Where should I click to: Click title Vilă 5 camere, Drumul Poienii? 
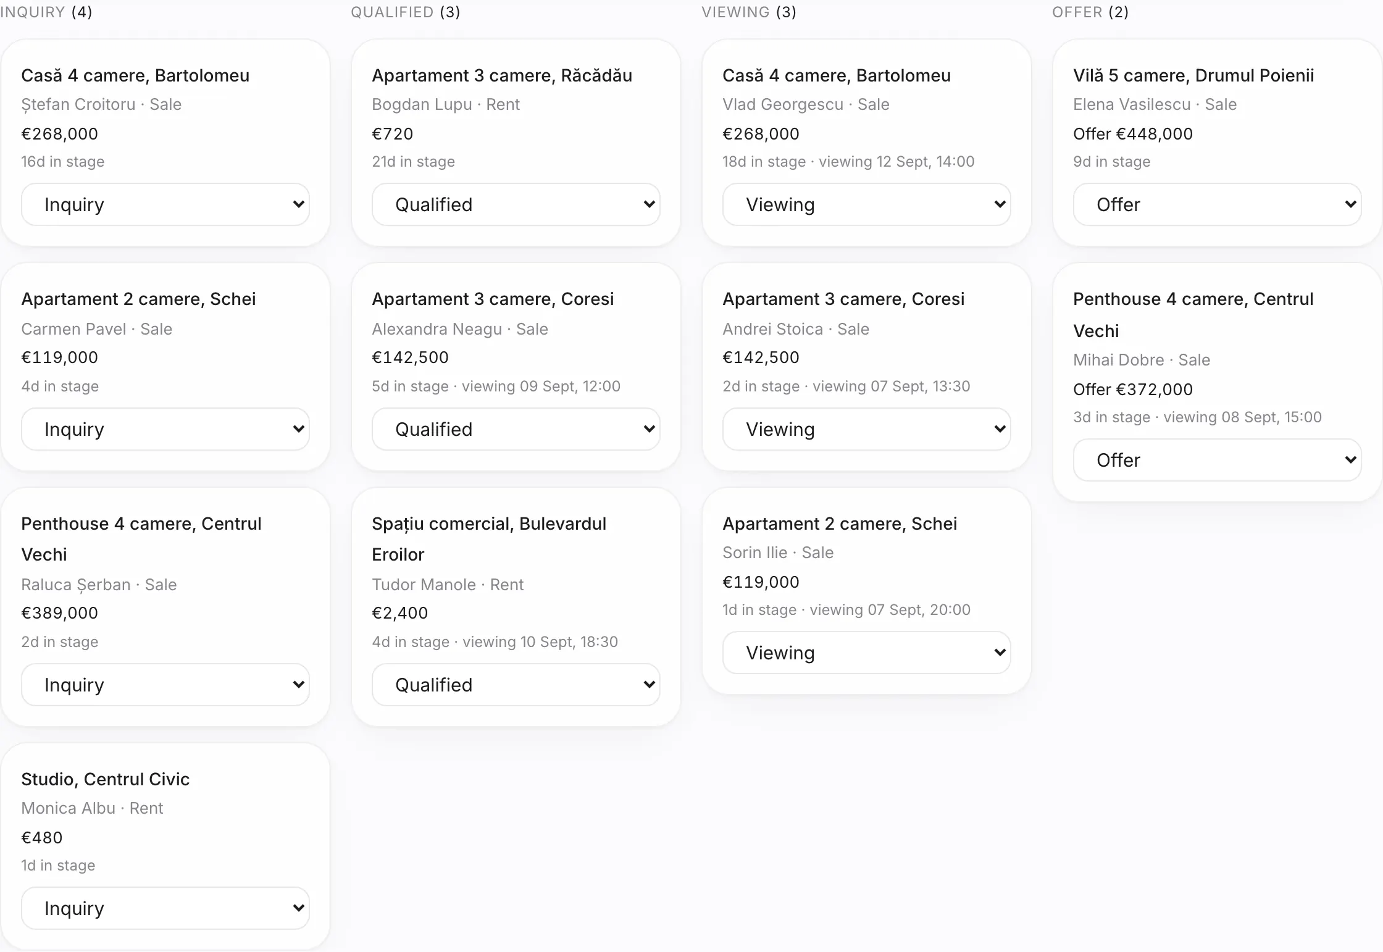1193,75
